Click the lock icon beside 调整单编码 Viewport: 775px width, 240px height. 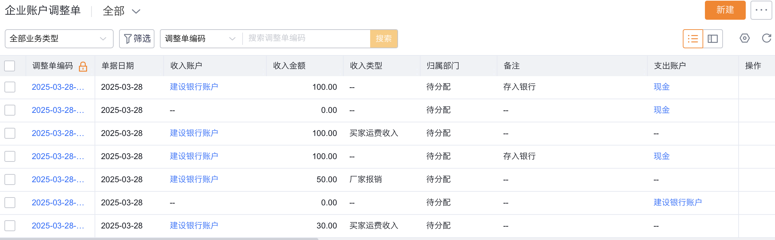tap(83, 66)
